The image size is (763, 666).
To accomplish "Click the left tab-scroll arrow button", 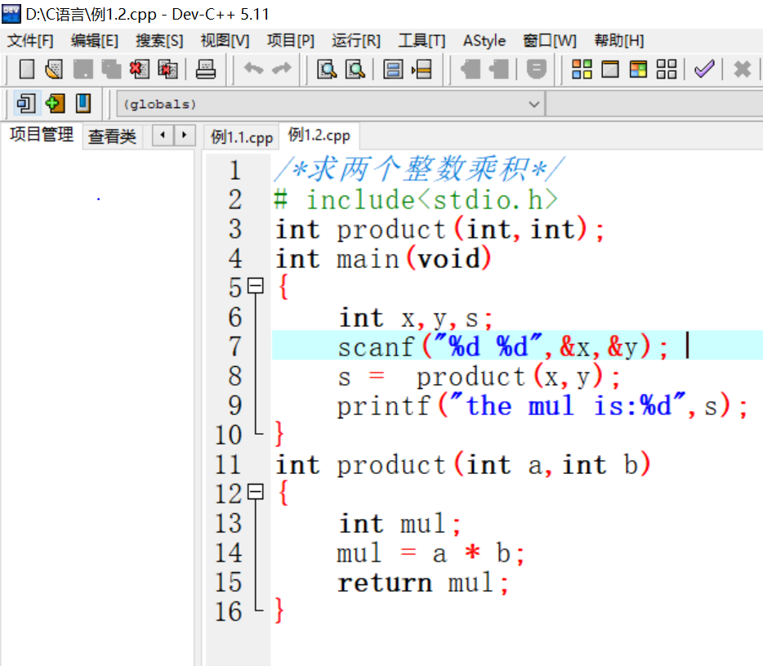I will pyautogui.click(x=163, y=135).
